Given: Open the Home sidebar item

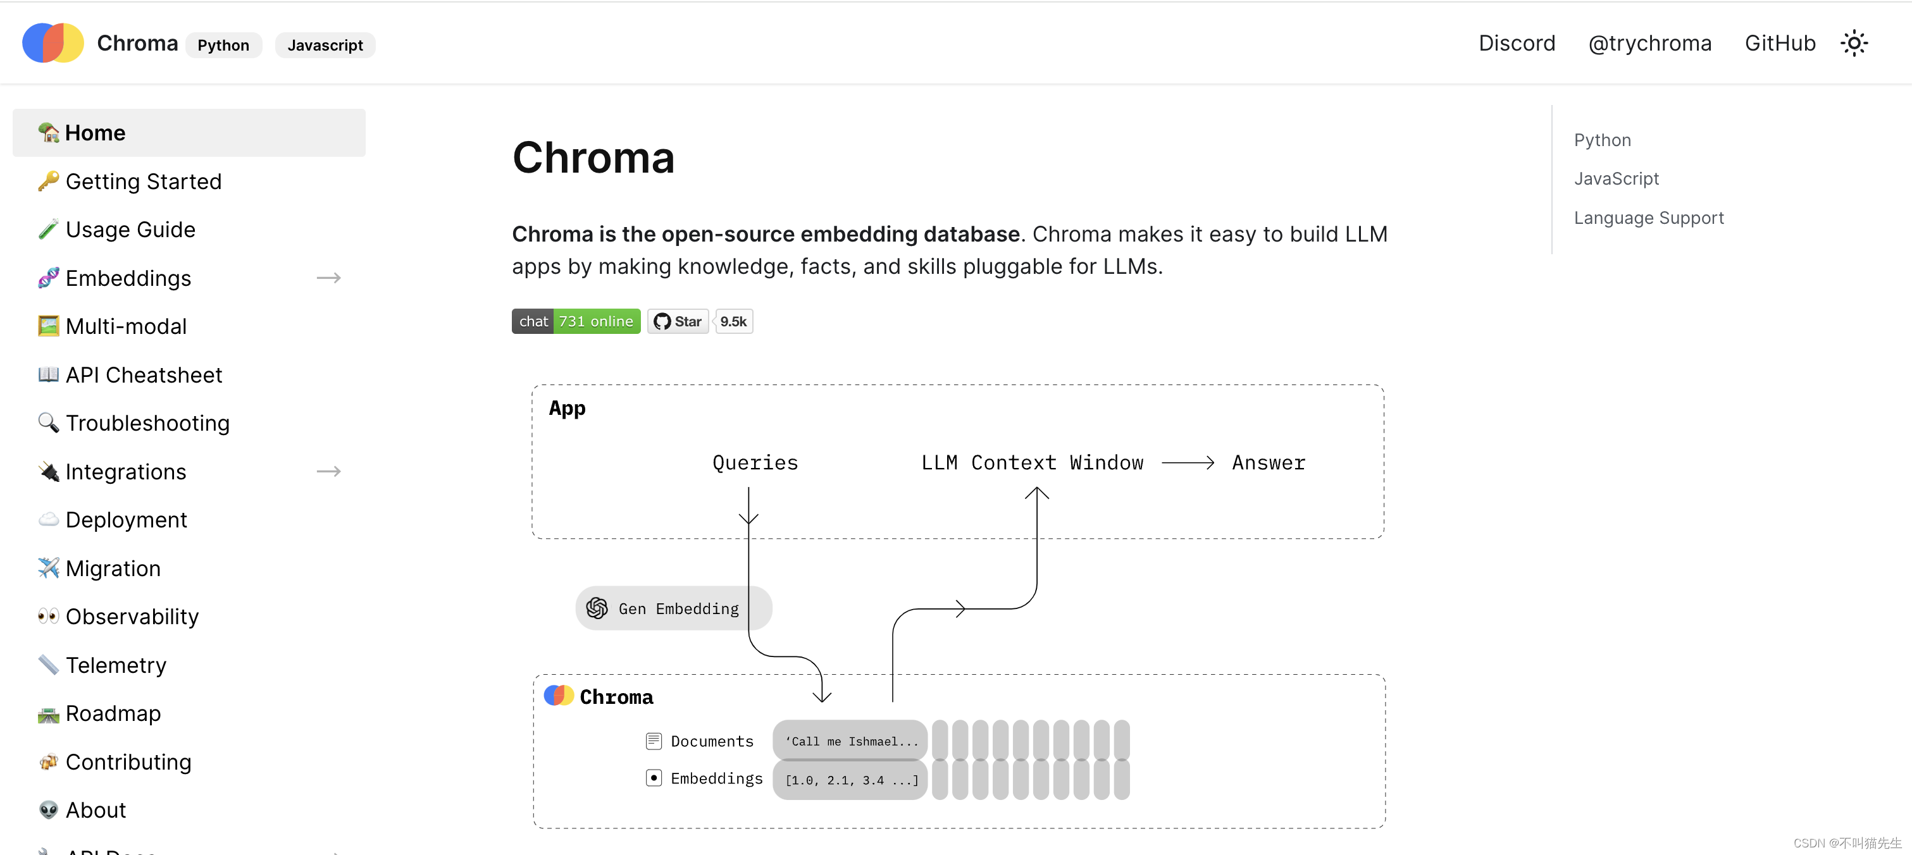Looking at the screenshot, I should pos(189,133).
